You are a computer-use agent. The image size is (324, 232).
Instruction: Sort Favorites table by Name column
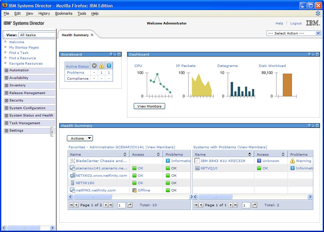pyautogui.click(x=125, y=154)
